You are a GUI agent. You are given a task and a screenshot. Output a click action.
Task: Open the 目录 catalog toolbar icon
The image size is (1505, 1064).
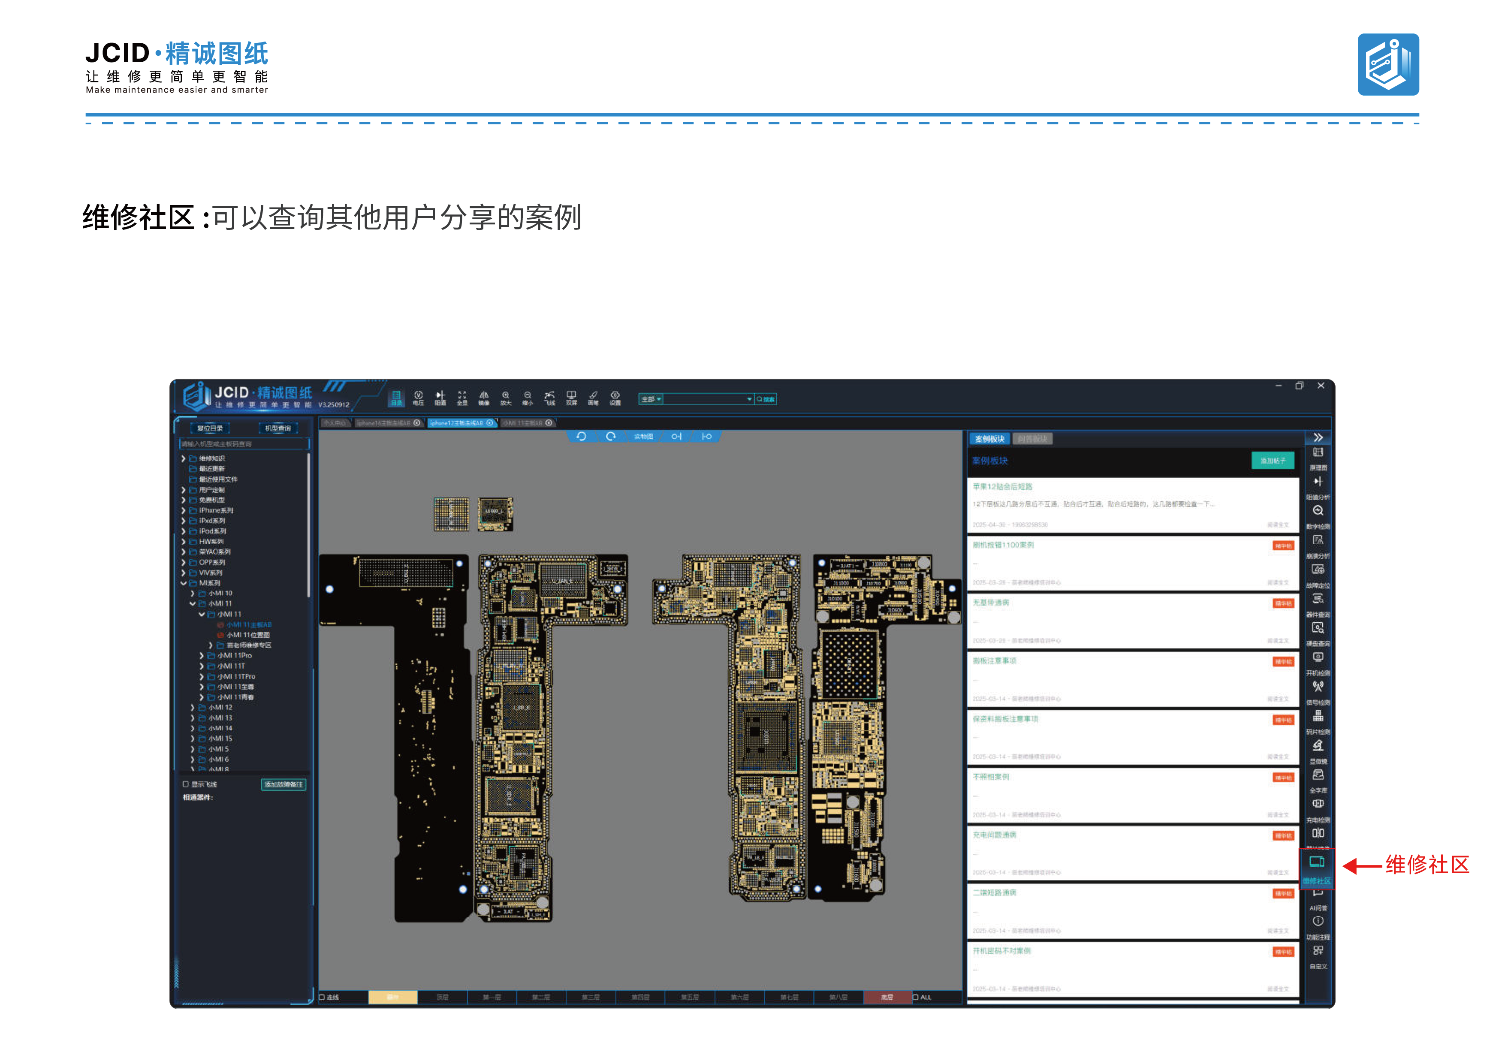[x=397, y=398]
